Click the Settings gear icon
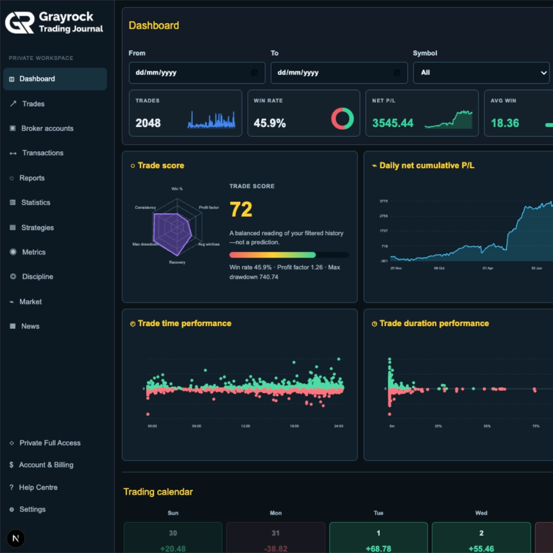The image size is (553, 553). (12, 509)
